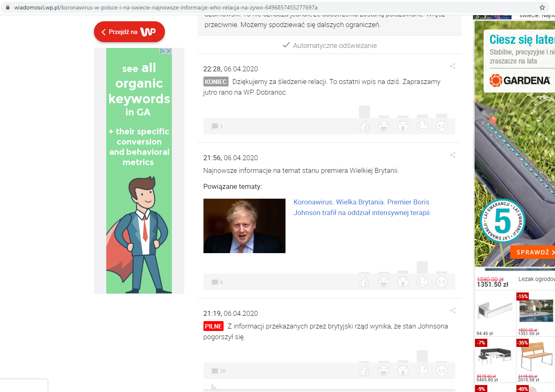Click the SPRAWDŹ button in Gardena ad
The height and width of the screenshot is (392, 555).
pyautogui.click(x=533, y=252)
